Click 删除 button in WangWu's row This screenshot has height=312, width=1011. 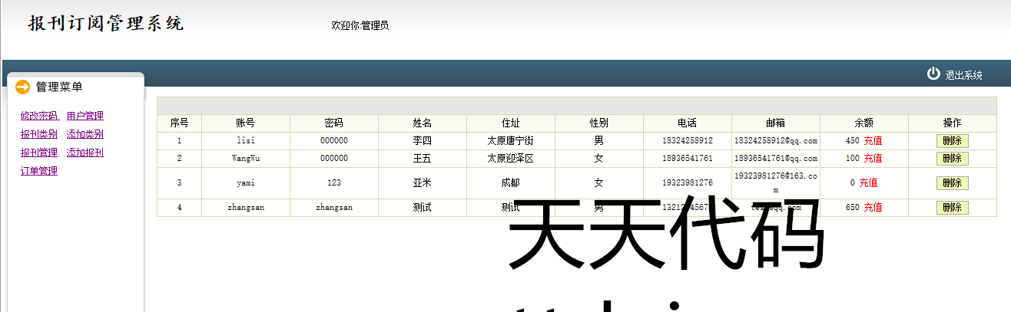point(952,159)
